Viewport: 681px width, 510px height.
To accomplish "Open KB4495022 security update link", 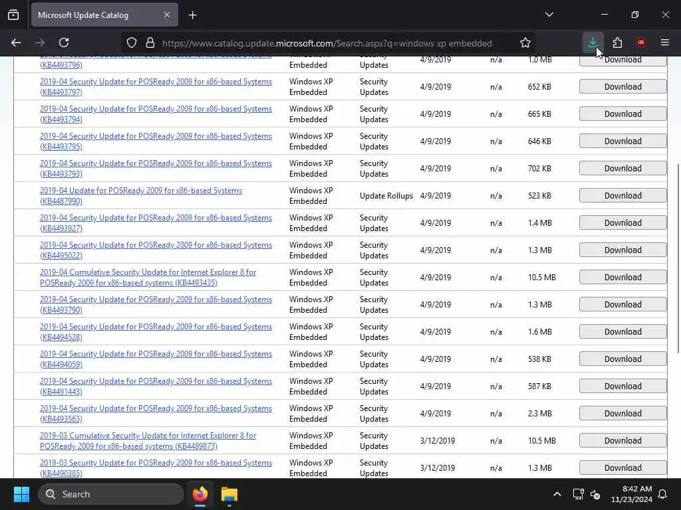I will pos(156,250).
